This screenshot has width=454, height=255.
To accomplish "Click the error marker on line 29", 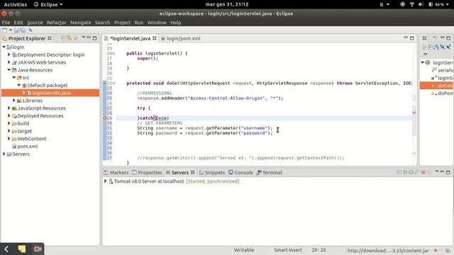I will coord(105,118).
